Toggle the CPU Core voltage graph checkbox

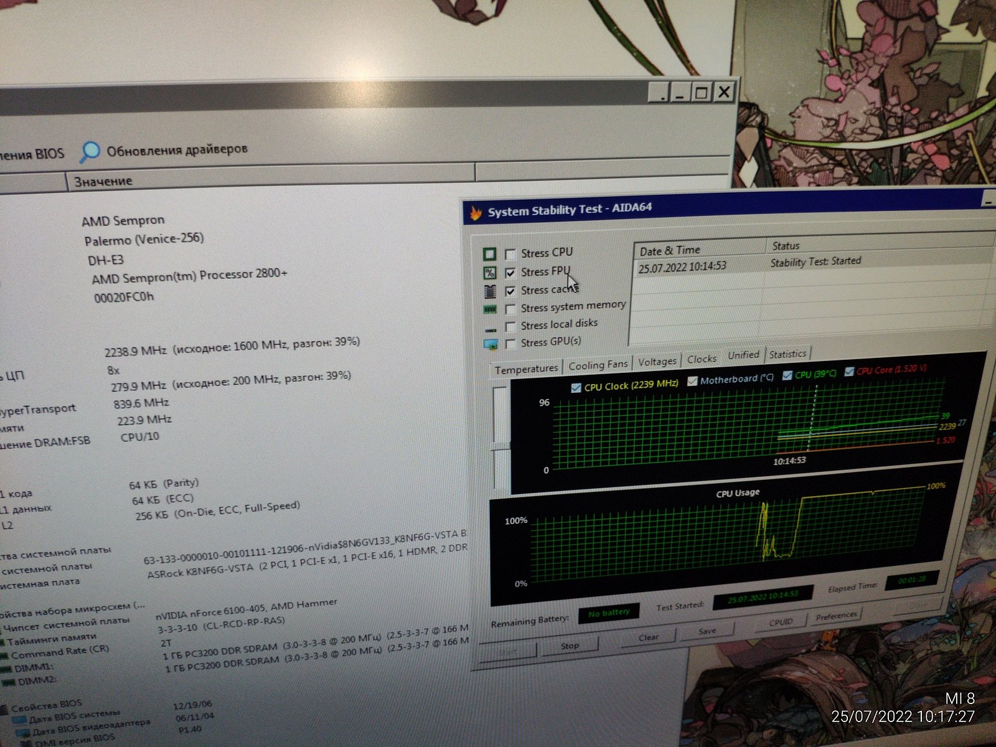click(849, 372)
